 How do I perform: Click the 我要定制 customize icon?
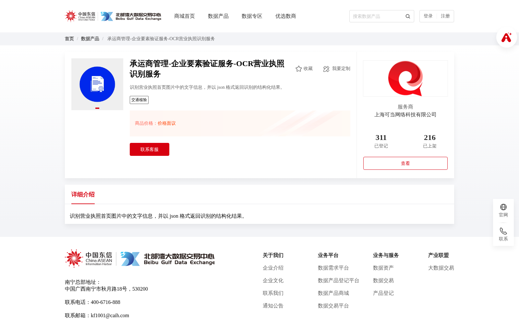(326, 69)
